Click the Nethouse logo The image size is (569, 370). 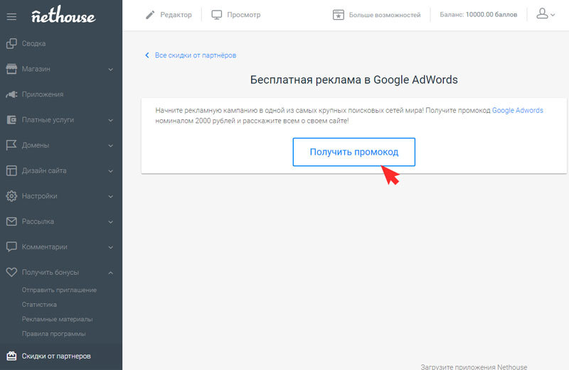63,15
